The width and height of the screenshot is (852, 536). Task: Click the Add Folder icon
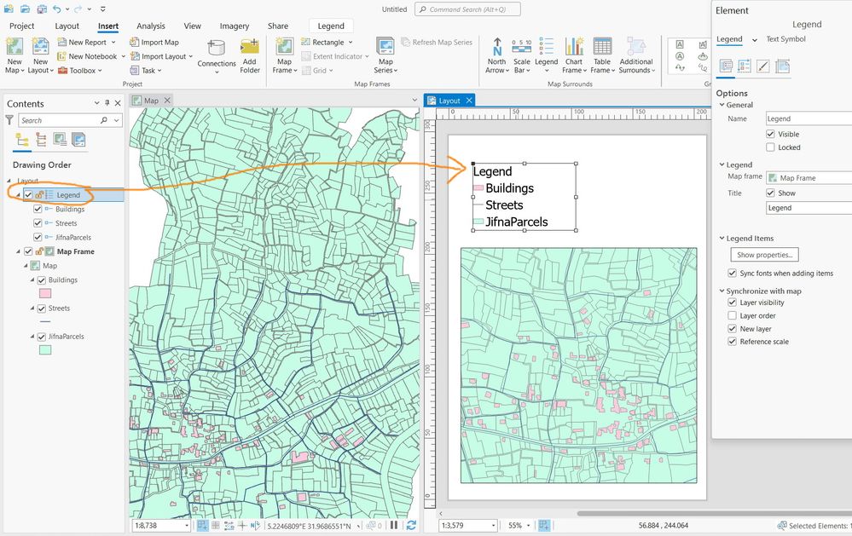click(x=249, y=55)
